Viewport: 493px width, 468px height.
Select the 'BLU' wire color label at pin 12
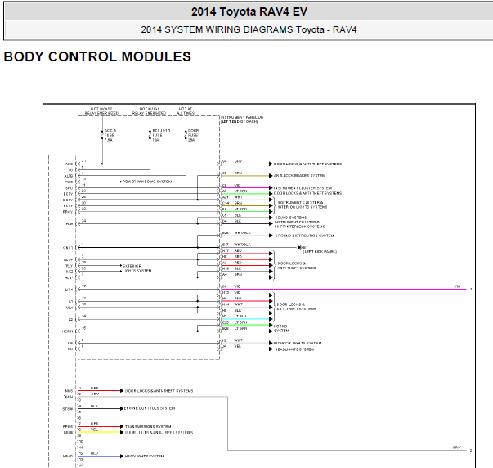click(x=94, y=453)
